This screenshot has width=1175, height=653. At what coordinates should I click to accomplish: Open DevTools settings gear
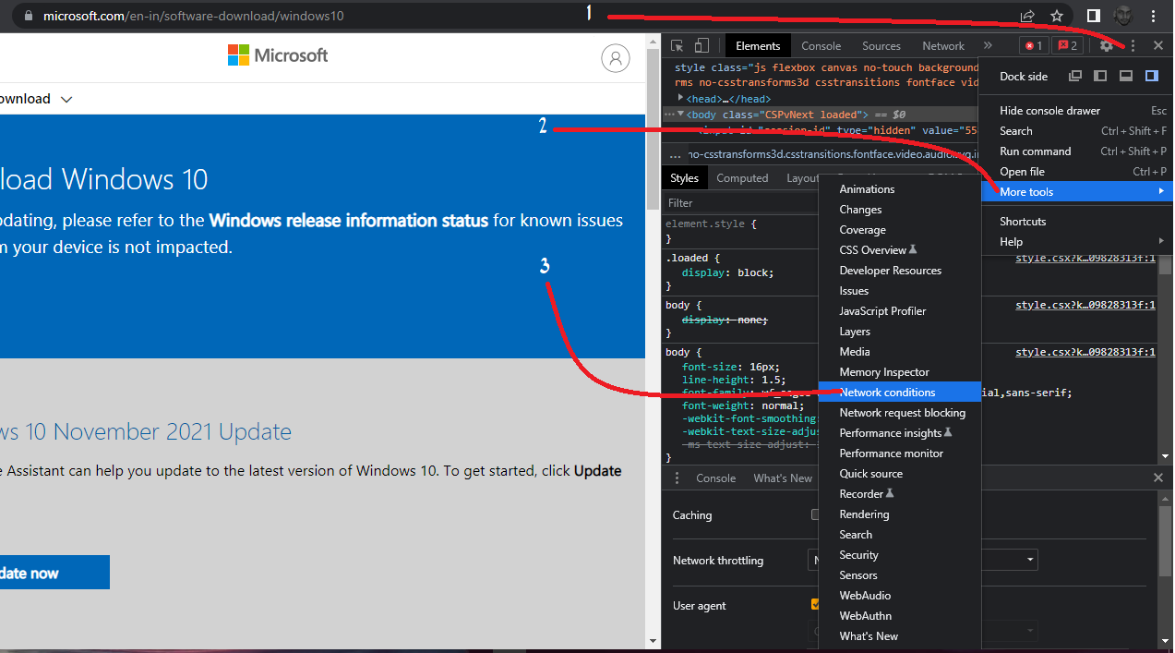pos(1107,45)
